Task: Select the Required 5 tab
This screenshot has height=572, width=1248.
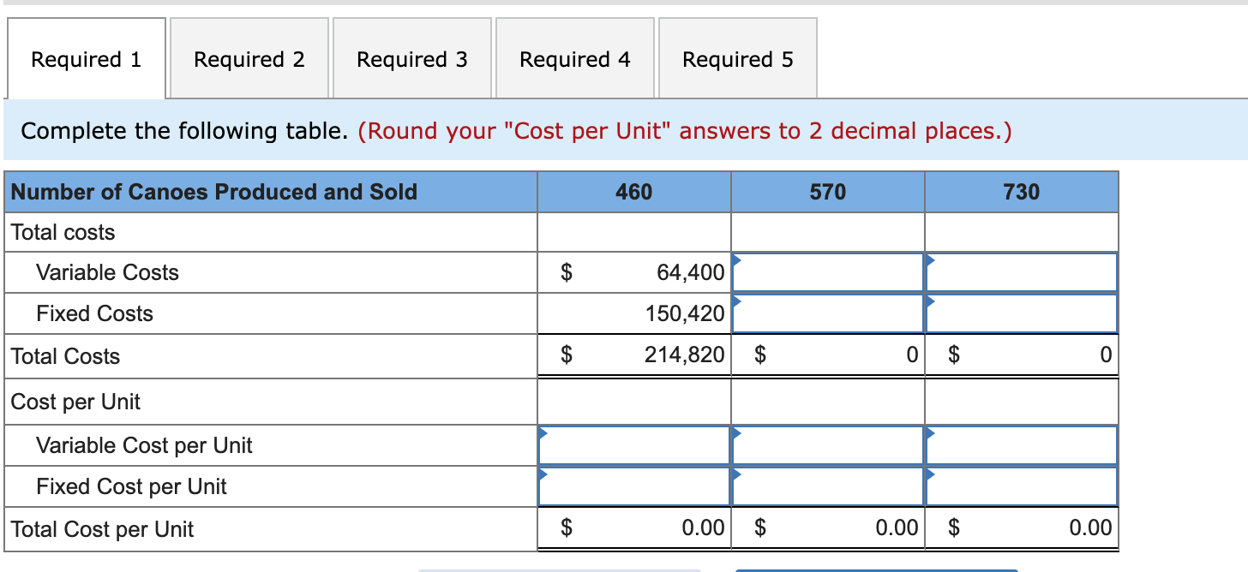Action: (x=737, y=58)
